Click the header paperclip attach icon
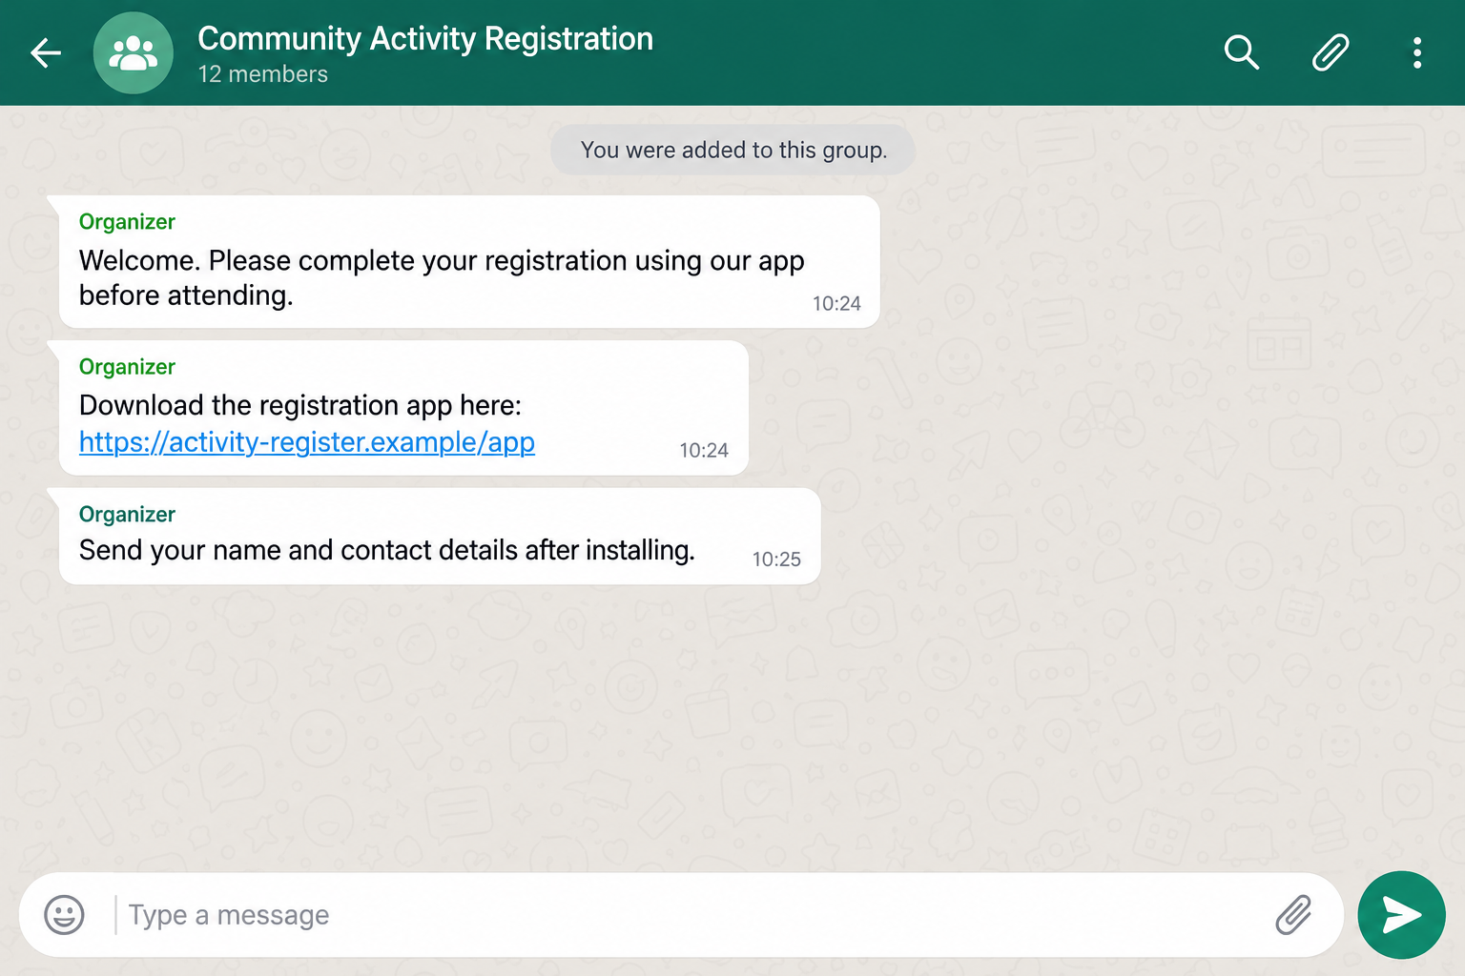 [x=1331, y=52]
